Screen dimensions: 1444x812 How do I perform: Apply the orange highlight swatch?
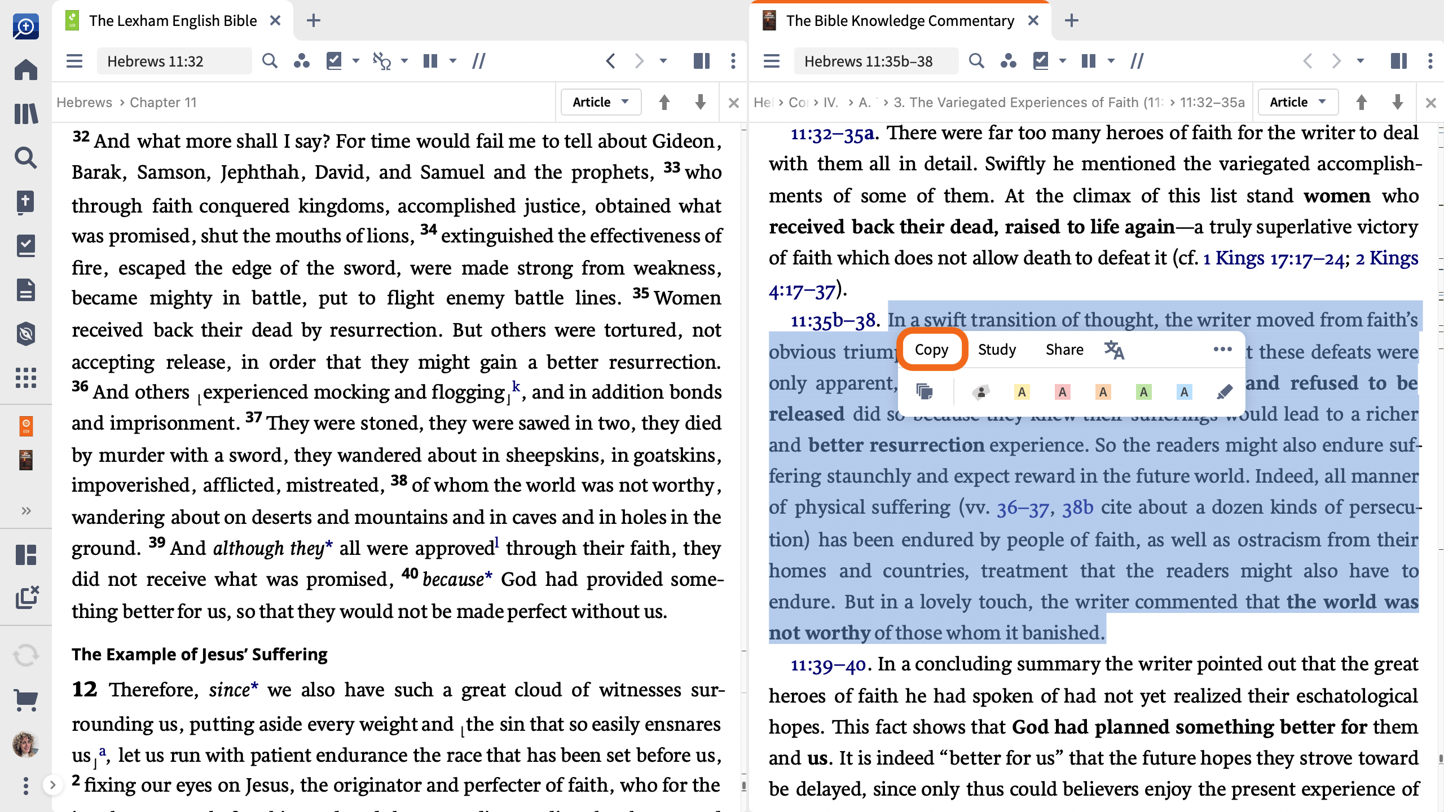(x=1103, y=392)
